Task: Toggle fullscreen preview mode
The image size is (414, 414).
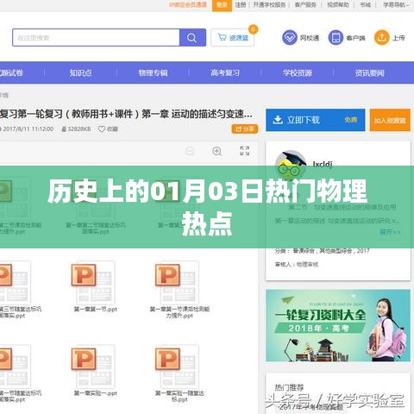Action: pyautogui.click(x=245, y=151)
